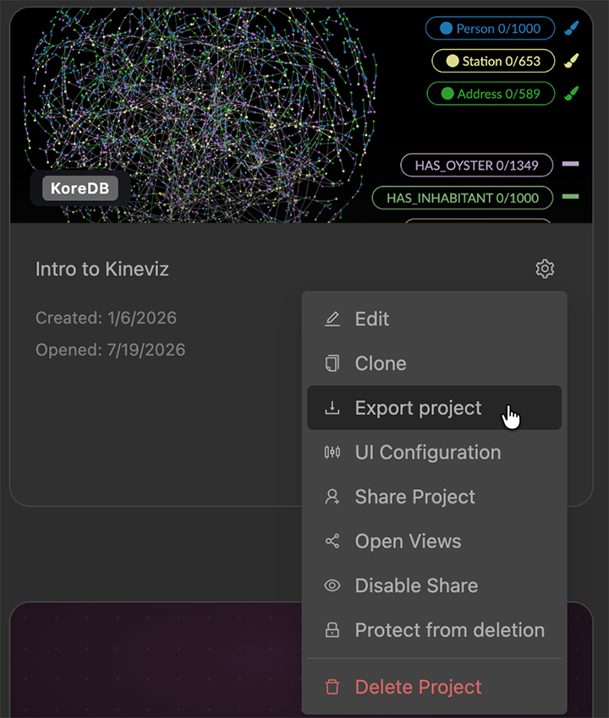
Task: Open the project settings gear icon
Action: tap(545, 269)
